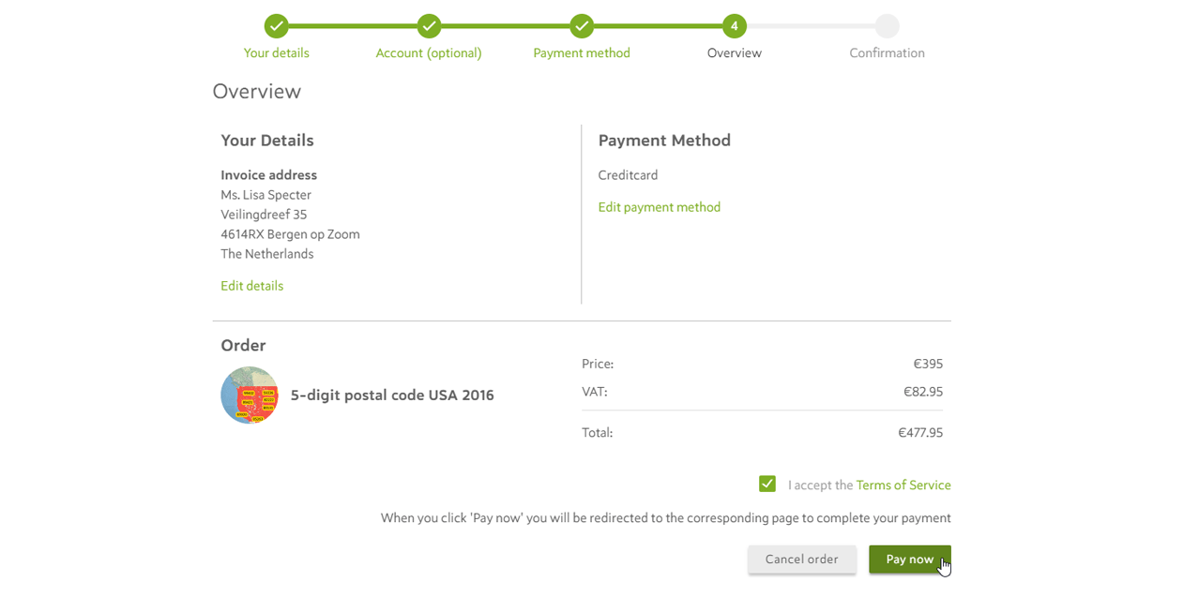Click the Cancel order button

(802, 560)
